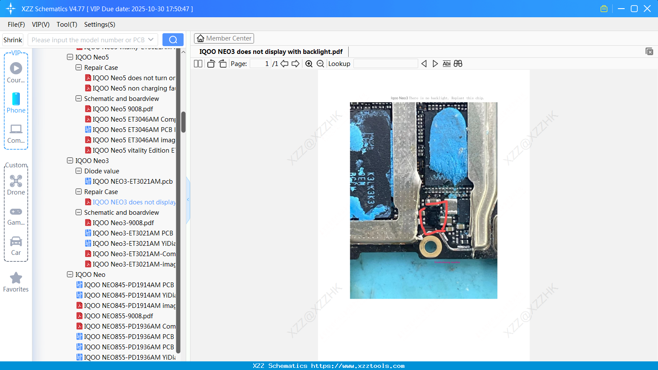The height and width of the screenshot is (370, 658).
Task: Collapse the IQOO Neo tree node
Action: [70, 274]
